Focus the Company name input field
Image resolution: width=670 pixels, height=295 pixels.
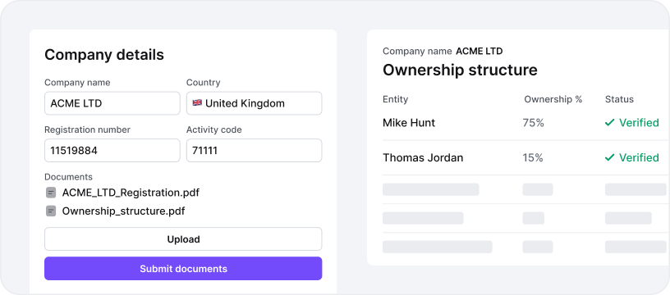[x=112, y=103]
